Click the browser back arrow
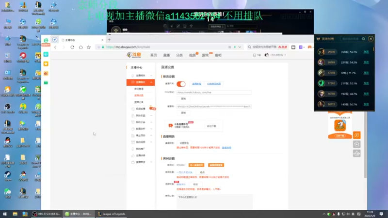Image resolution: width=388 pixels, height=218 pixels. click(55, 47)
